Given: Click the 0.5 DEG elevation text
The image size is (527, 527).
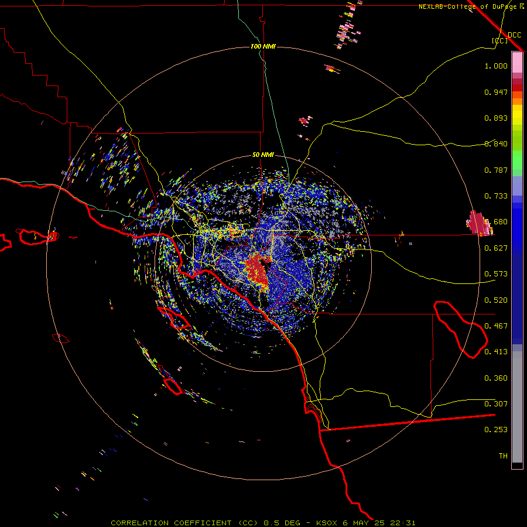Looking at the screenshot, I should coord(281,523).
